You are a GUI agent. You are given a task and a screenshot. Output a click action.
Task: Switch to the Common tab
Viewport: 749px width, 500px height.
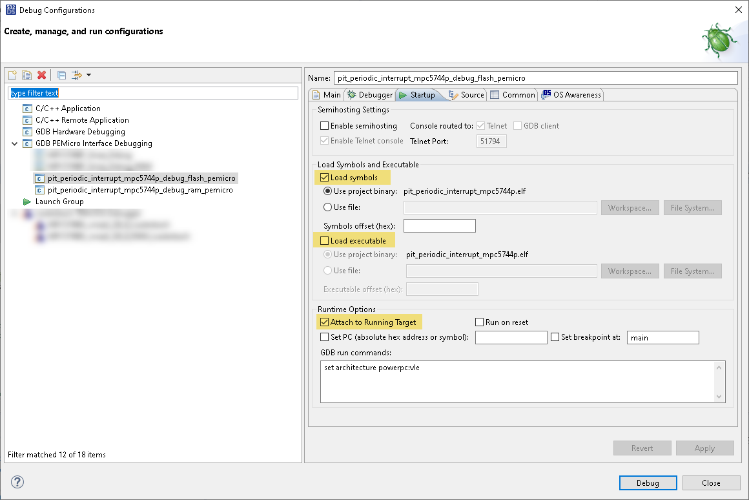pyautogui.click(x=513, y=94)
